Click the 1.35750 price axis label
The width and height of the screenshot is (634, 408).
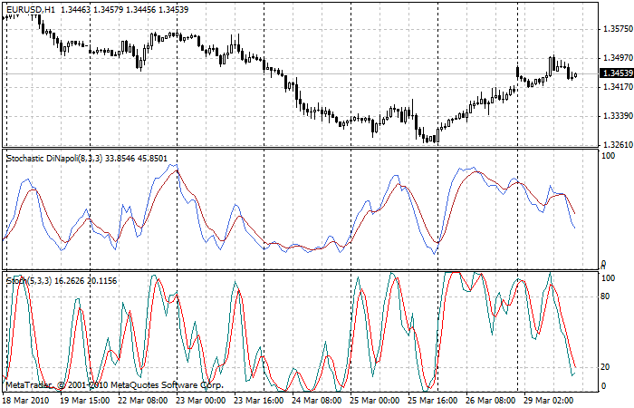click(616, 29)
